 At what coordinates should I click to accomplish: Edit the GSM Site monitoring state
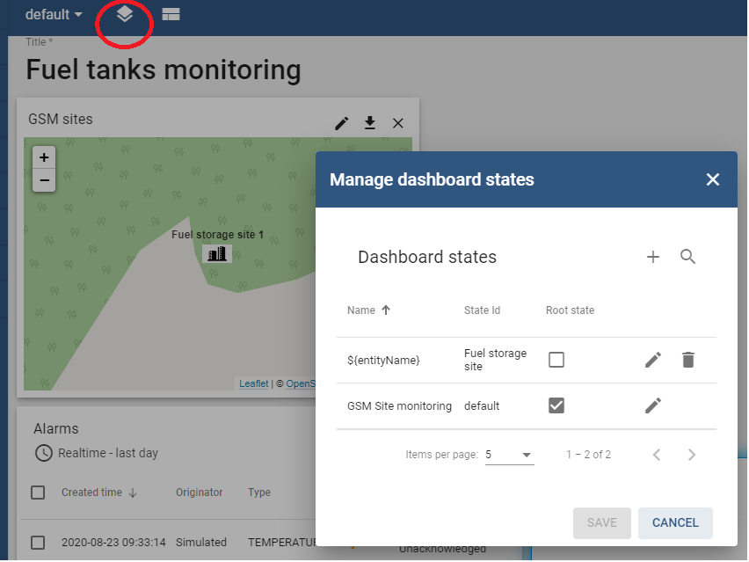click(653, 405)
